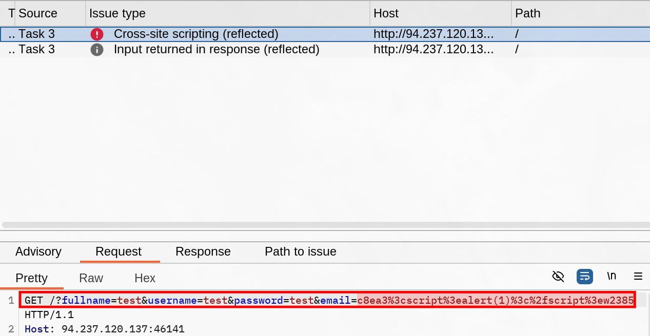Select the Input returned in response row

pyautogui.click(x=216, y=50)
